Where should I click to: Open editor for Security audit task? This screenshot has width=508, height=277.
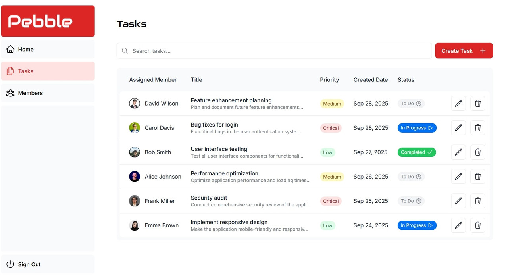458,201
